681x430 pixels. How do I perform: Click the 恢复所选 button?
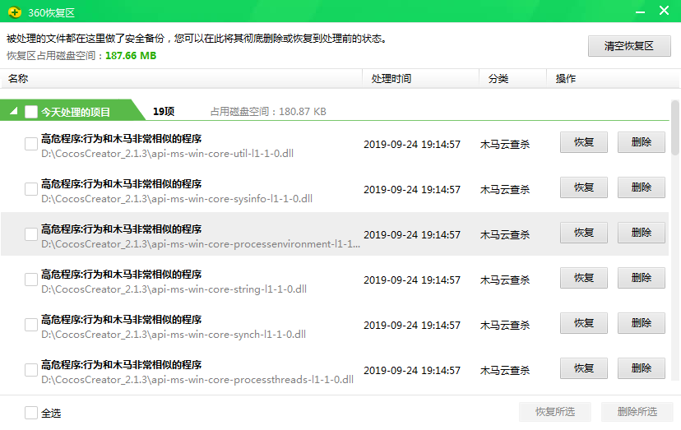point(555,411)
